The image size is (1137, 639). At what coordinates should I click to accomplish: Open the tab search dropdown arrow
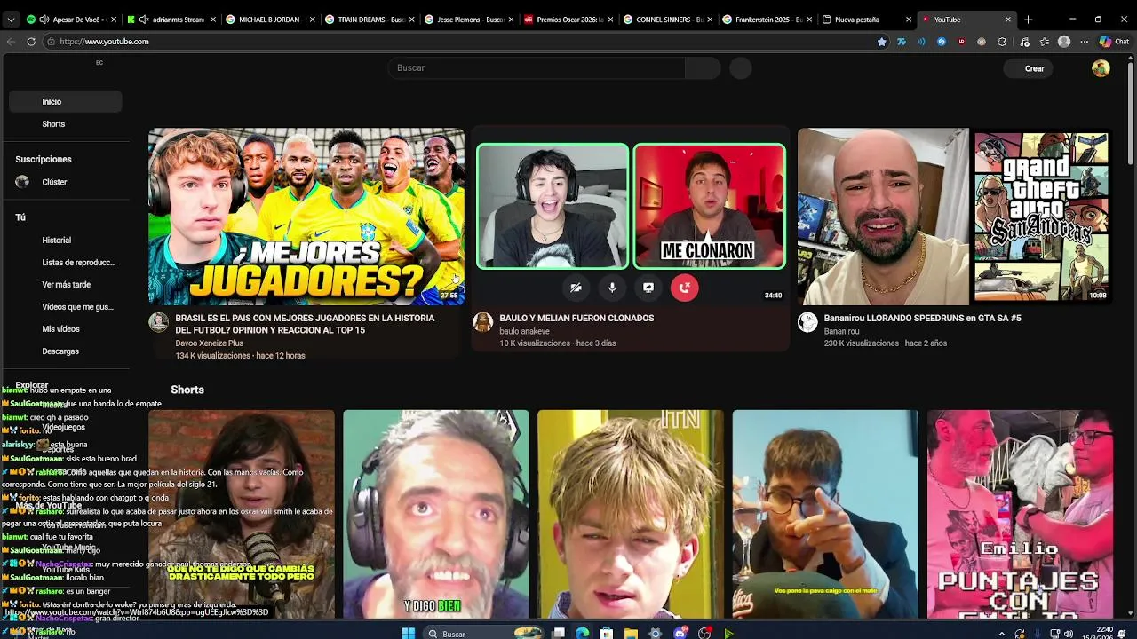[x=11, y=20]
